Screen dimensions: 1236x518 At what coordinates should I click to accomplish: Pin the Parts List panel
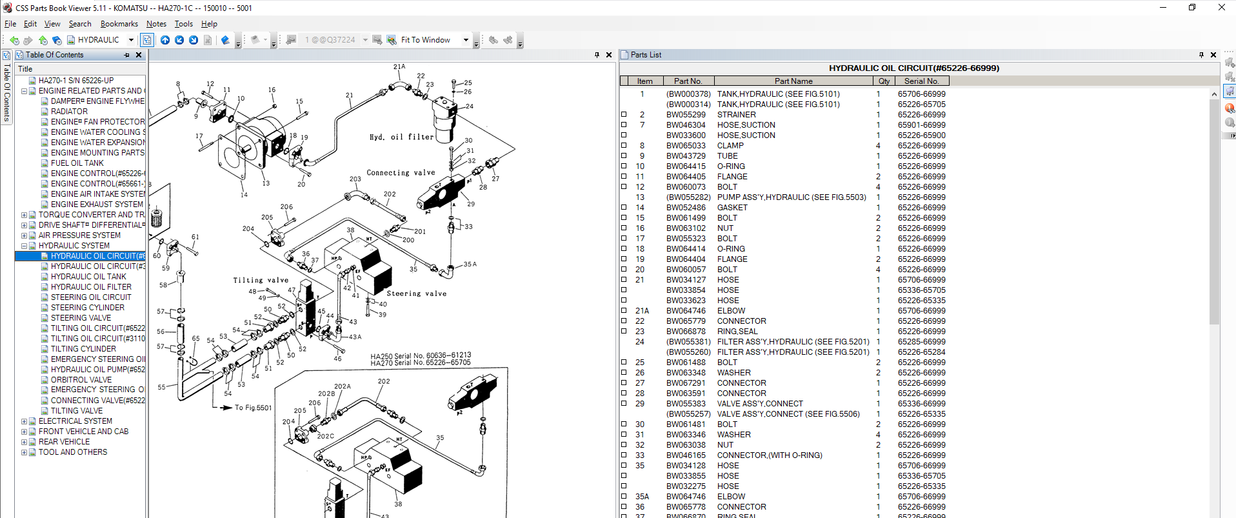(x=1201, y=55)
